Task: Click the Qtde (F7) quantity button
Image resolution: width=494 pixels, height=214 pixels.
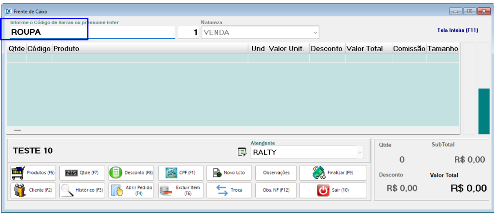Action: (82, 173)
